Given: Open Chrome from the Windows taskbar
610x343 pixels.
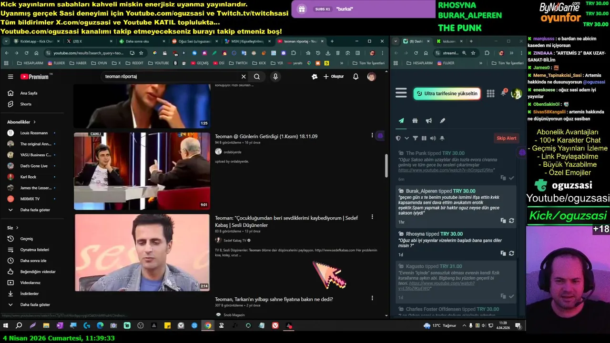Looking at the screenshot, I should [208, 326].
